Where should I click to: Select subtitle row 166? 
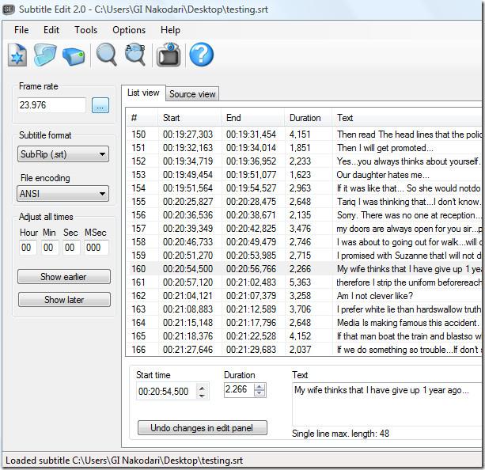click(304, 350)
